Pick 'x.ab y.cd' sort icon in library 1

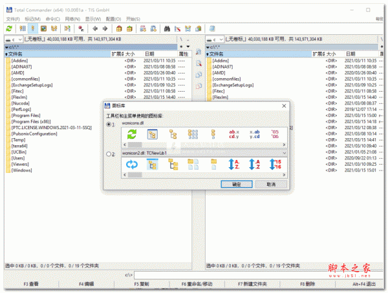coord(255,134)
